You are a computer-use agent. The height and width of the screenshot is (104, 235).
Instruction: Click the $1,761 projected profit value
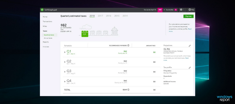click(167, 49)
